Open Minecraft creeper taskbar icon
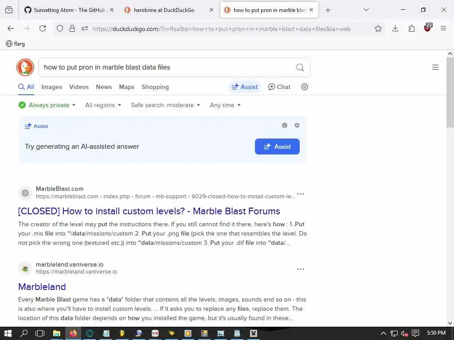Screen dimensions: 454x340 (254, 333)
